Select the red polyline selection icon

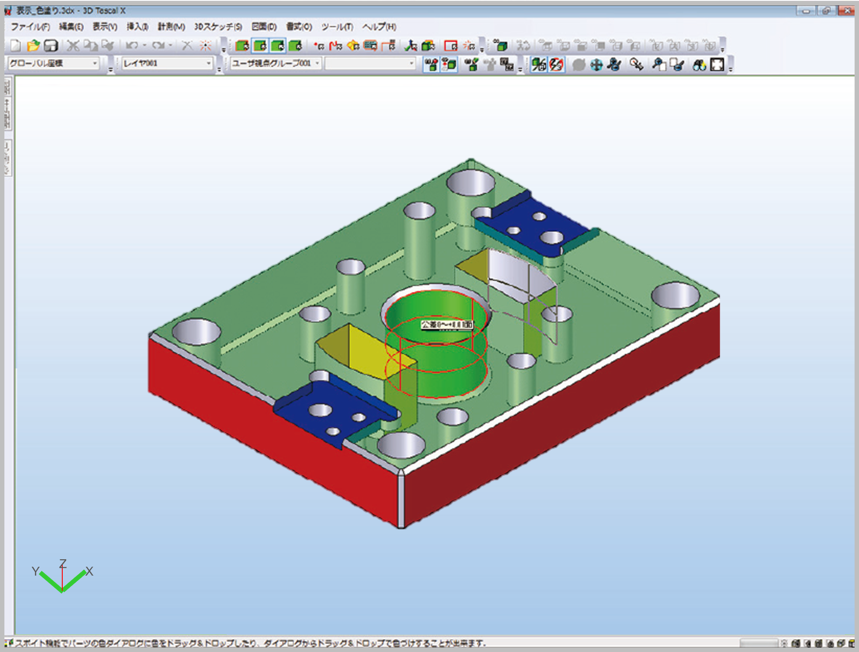(x=336, y=45)
